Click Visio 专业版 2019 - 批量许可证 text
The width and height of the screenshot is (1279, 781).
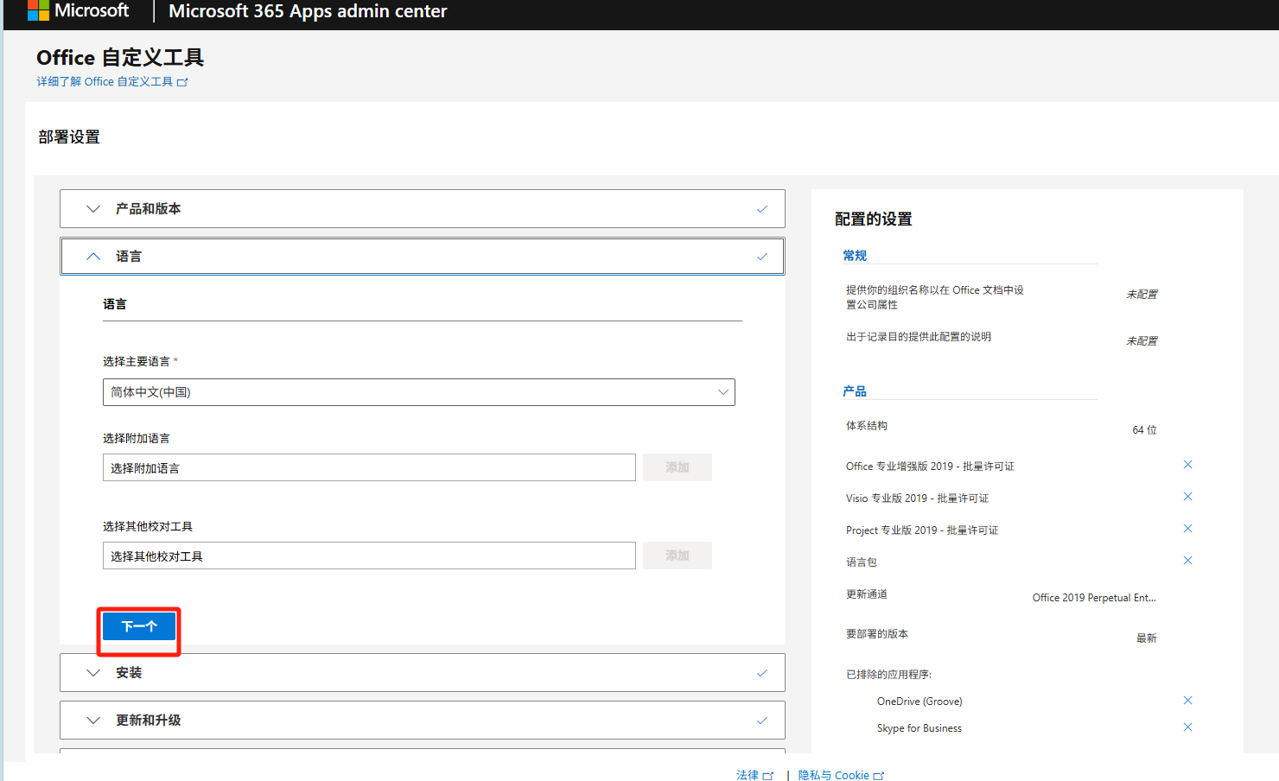tap(917, 498)
